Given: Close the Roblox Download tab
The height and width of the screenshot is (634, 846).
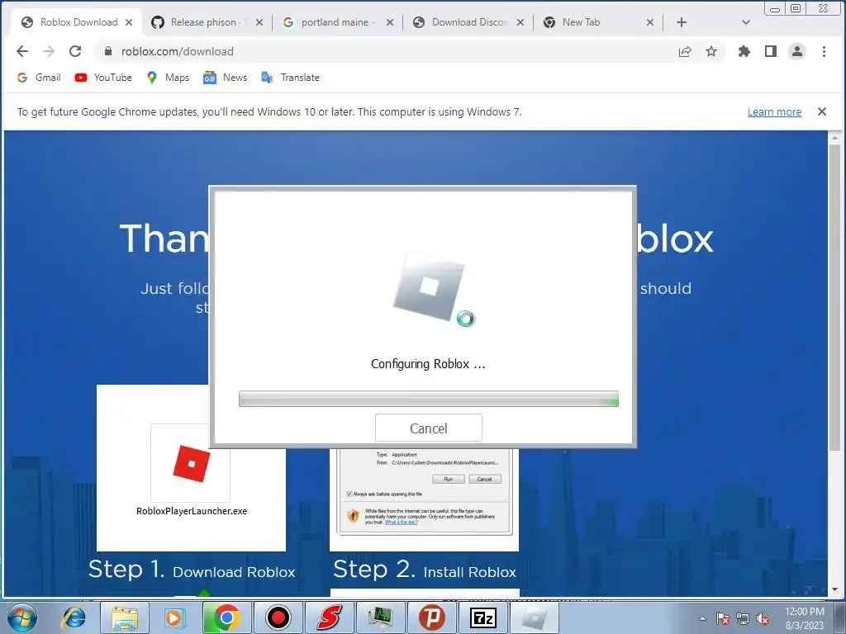Looking at the screenshot, I should click(x=129, y=22).
